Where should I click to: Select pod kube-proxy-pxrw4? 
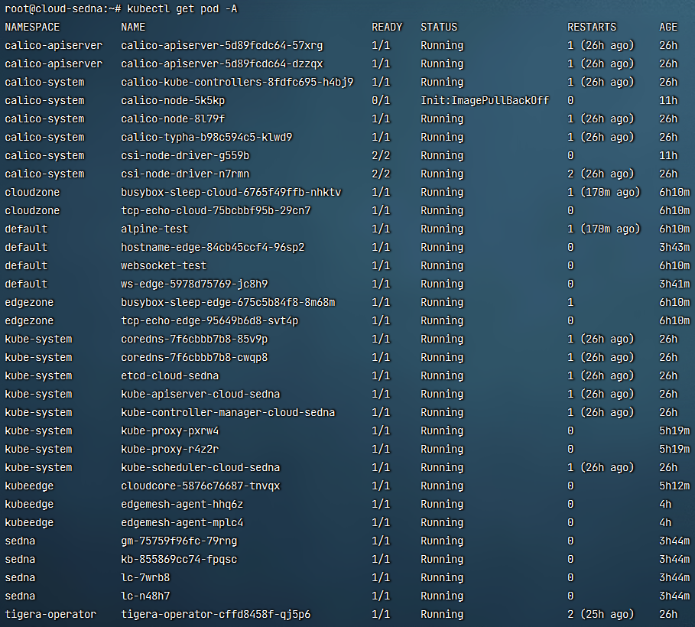coord(170,431)
